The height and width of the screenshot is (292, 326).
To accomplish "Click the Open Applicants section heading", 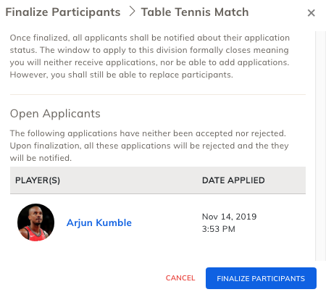I will pos(55,114).
